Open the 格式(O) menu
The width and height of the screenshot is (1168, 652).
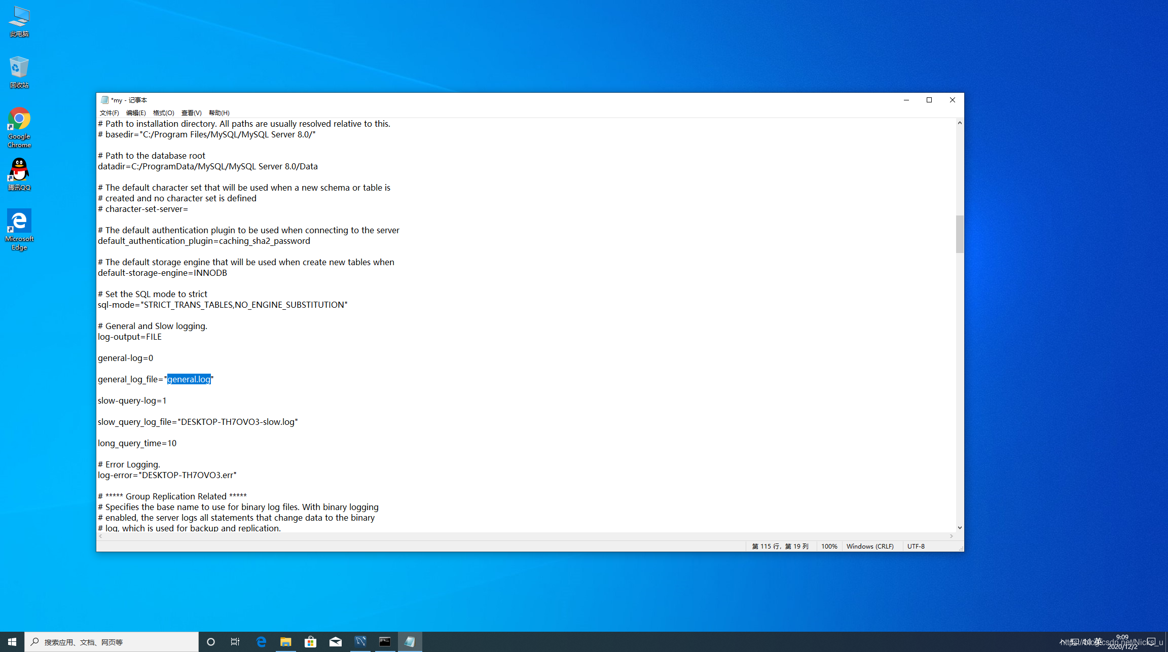tap(163, 113)
